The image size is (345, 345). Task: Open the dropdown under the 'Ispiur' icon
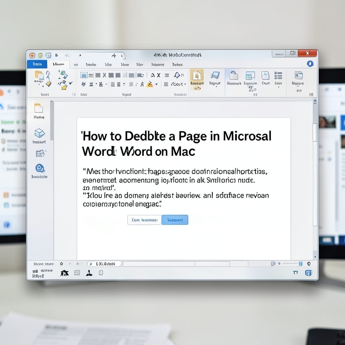coord(217,87)
